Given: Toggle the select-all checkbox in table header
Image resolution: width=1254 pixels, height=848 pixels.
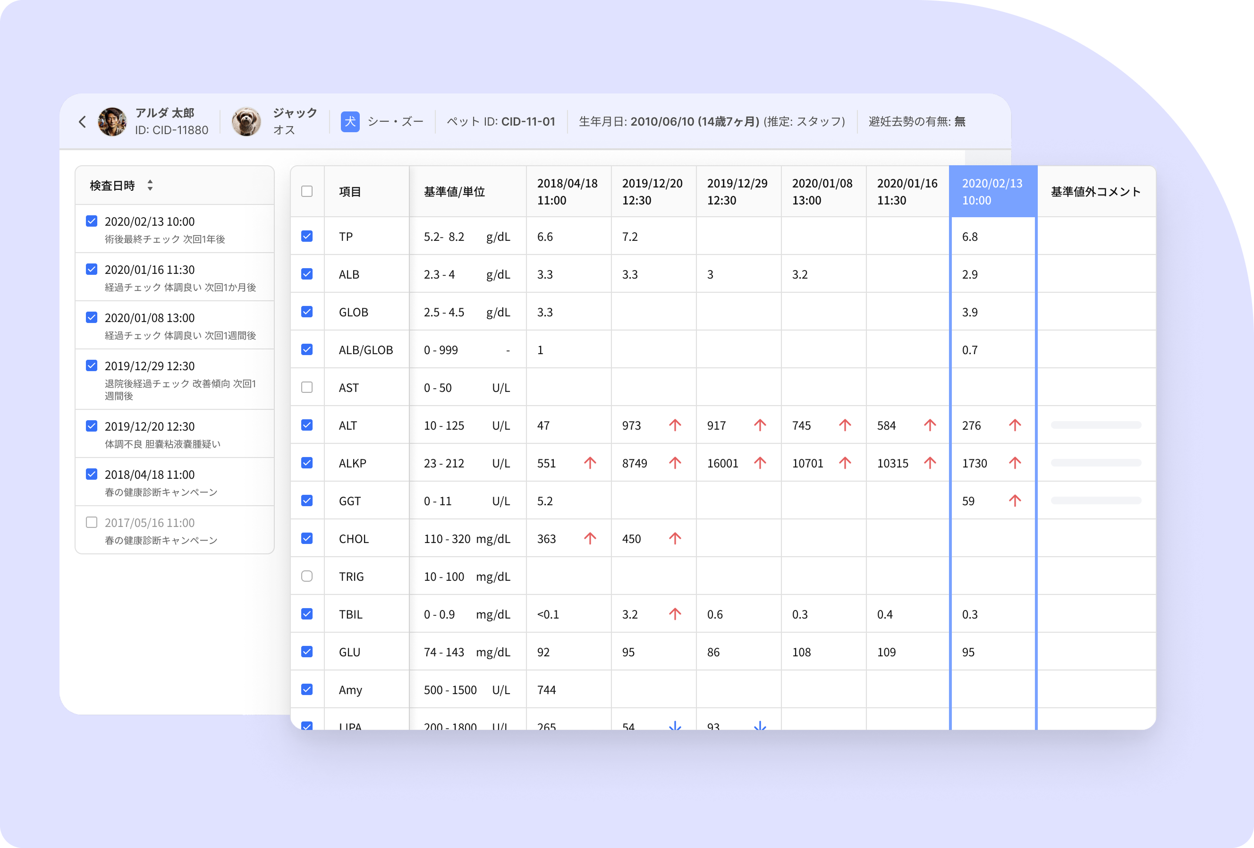Looking at the screenshot, I should [x=307, y=192].
